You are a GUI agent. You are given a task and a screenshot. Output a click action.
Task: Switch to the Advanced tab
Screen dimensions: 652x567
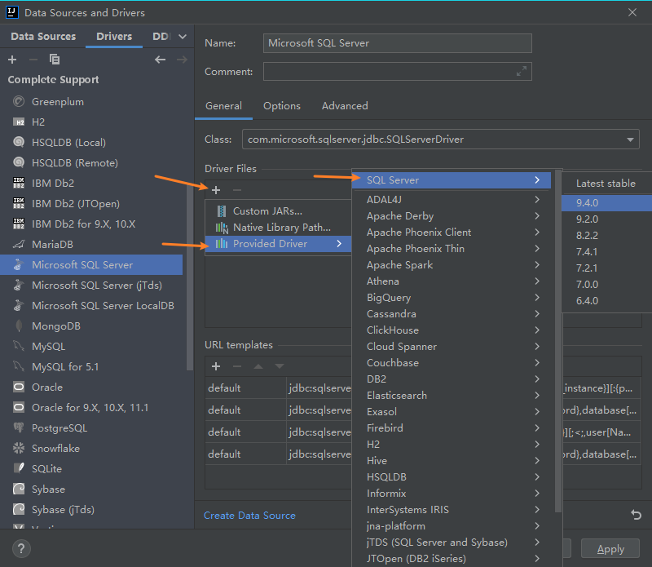click(x=345, y=106)
